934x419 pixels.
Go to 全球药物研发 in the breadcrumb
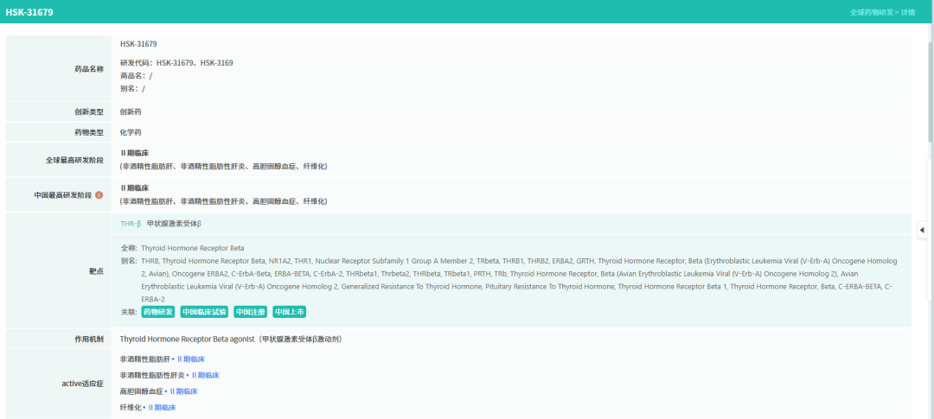point(872,12)
